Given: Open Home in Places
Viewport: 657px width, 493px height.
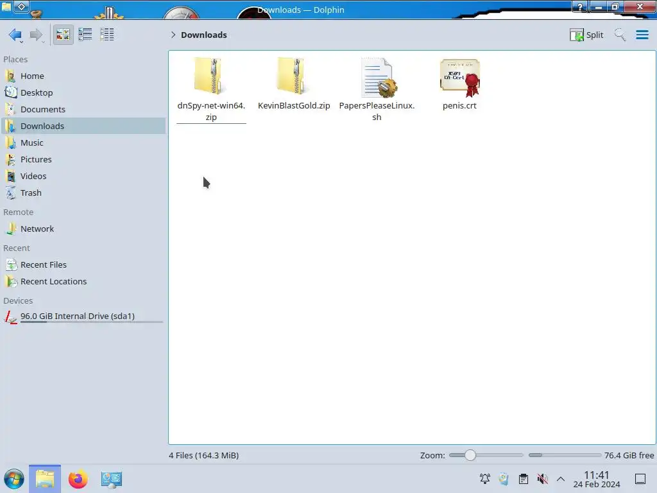Looking at the screenshot, I should [83, 76].
